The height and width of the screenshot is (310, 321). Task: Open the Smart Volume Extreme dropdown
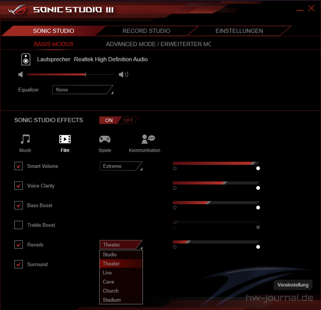click(121, 166)
